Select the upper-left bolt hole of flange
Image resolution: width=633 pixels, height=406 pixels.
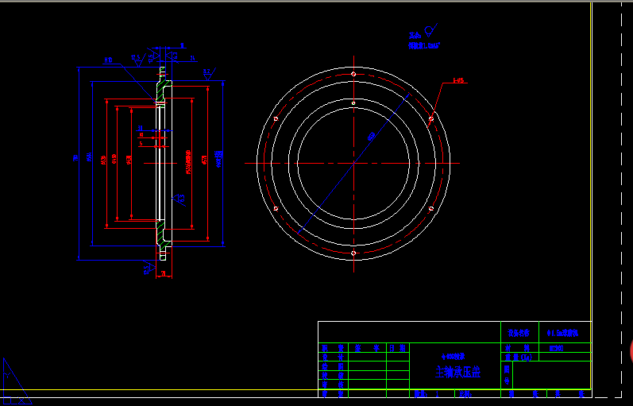coord(276,119)
